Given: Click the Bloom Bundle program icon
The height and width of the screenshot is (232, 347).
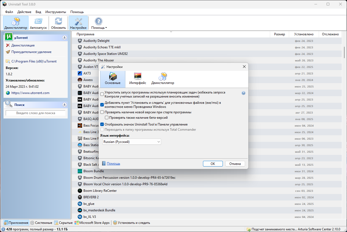Looking at the screenshot, I should pyautogui.click(x=80, y=171).
